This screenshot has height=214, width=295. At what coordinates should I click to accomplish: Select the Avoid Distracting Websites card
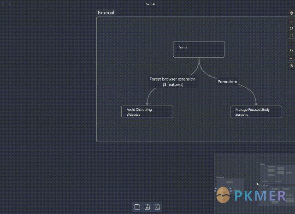pyautogui.click(x=147, y=112)
